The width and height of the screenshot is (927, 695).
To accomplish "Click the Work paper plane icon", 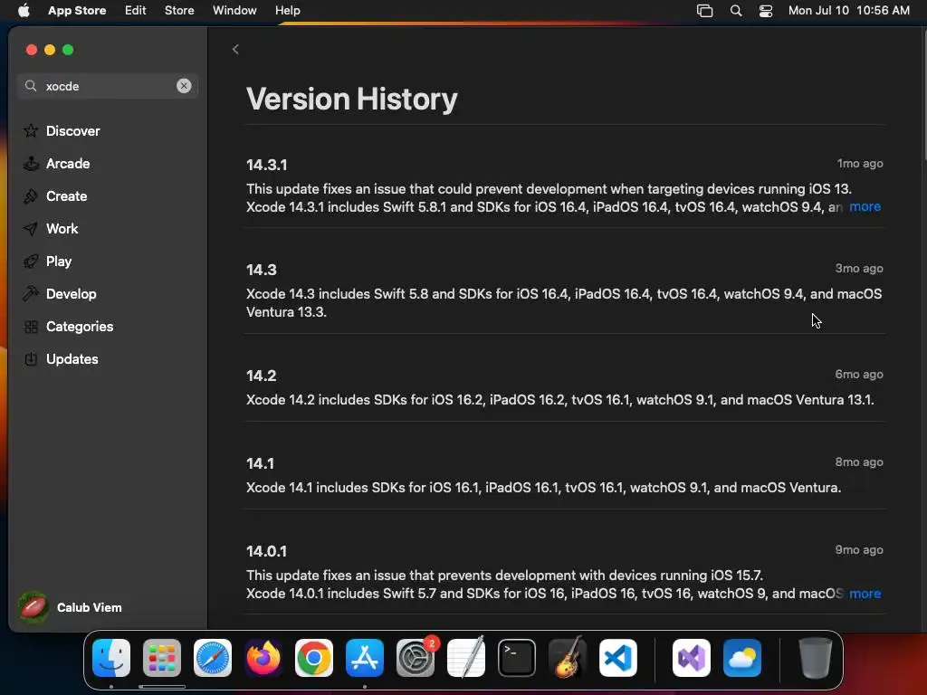I will coord(32,229).
